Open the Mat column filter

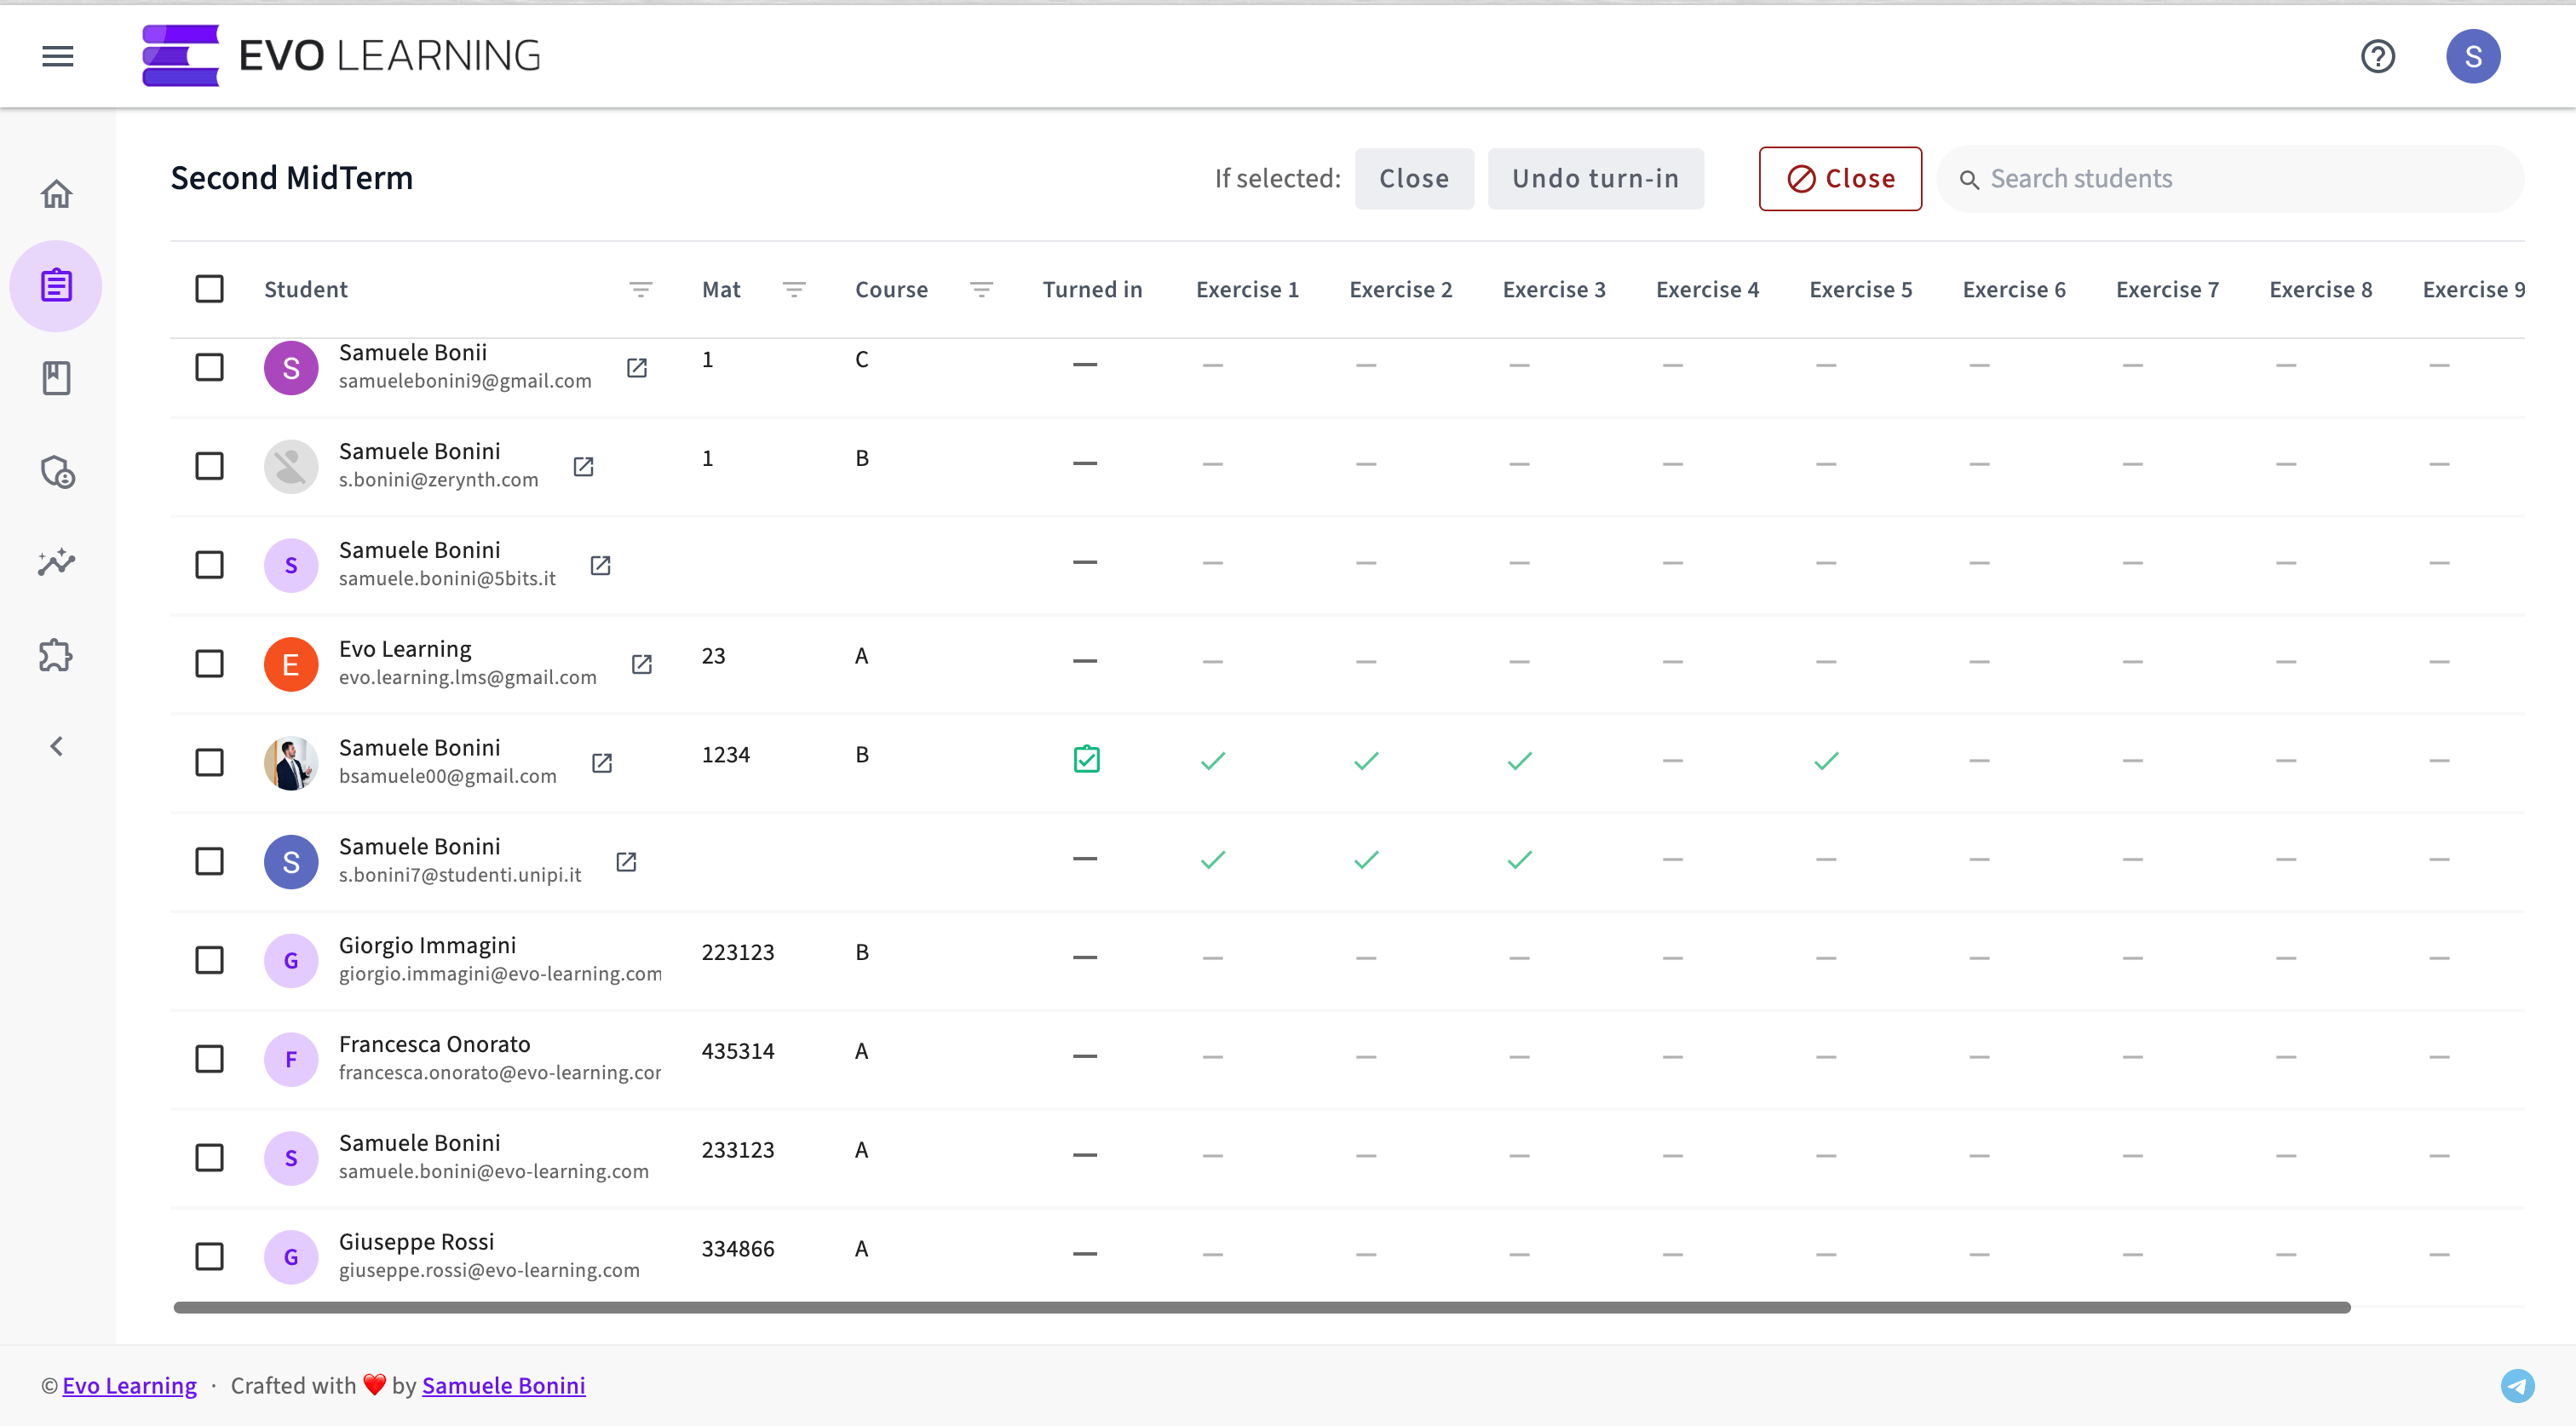[x=794, y=289]
